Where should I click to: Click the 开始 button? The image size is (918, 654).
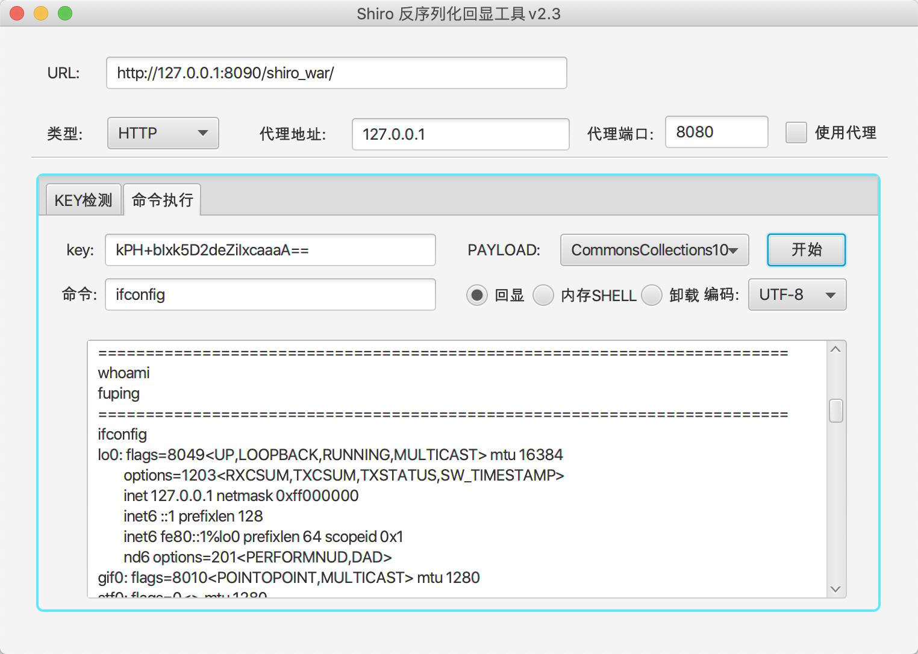[x=806, y=249]
